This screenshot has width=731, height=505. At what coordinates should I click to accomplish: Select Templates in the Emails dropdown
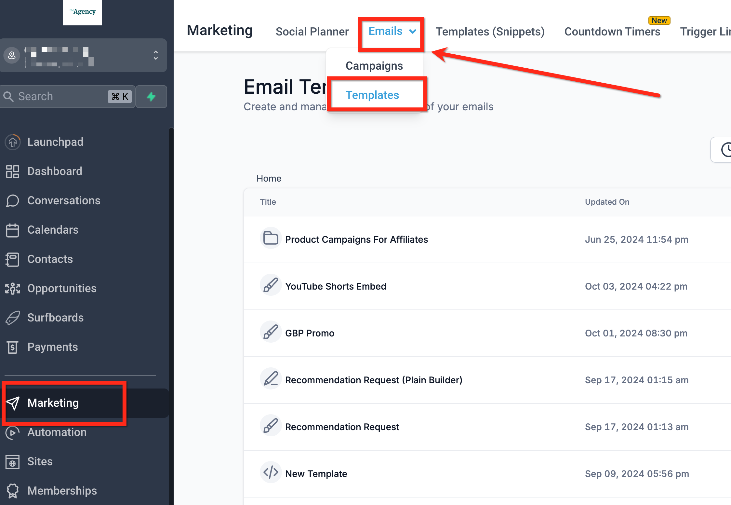[x=372, y=95]
